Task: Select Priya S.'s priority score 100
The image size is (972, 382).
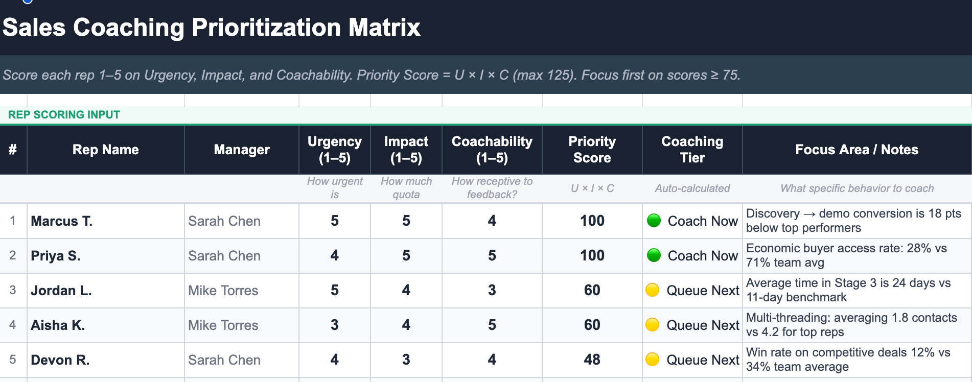Action: [592, 256]
